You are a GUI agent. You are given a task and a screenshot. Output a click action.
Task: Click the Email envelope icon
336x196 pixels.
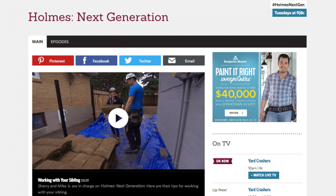[172, 61]
